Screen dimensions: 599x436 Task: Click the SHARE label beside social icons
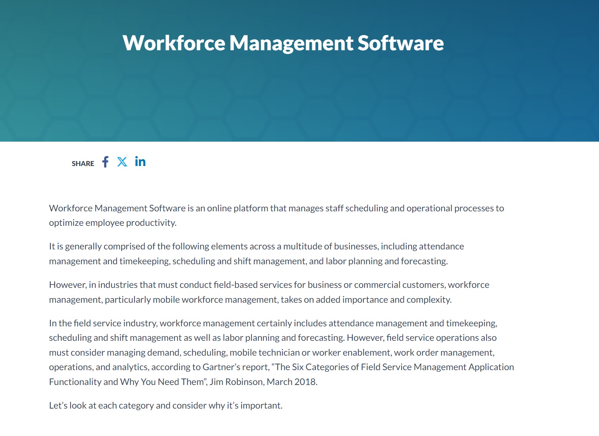[x=83, y=164]
